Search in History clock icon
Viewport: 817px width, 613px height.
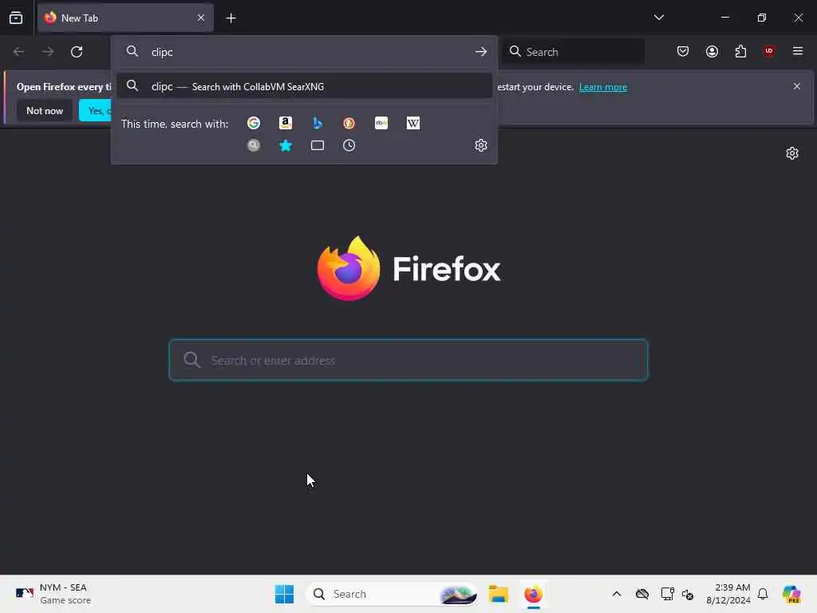[349, 145]
